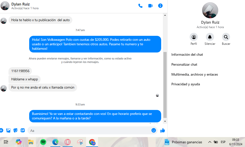Open Dylan Ruiz's profile (Perfil)
The height and width of the screenshot is (147, 245).
(x=194, y=37)
